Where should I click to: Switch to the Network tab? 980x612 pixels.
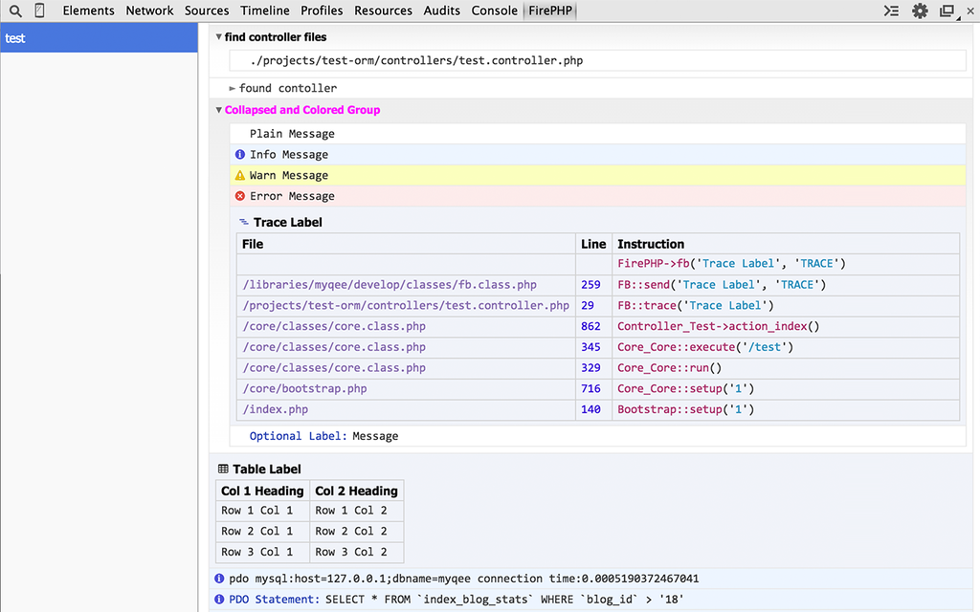tap(149, 11)
